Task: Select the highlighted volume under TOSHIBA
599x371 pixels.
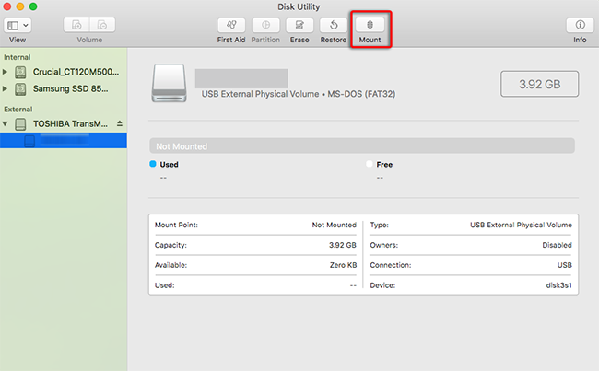Action: coord(64,141)
